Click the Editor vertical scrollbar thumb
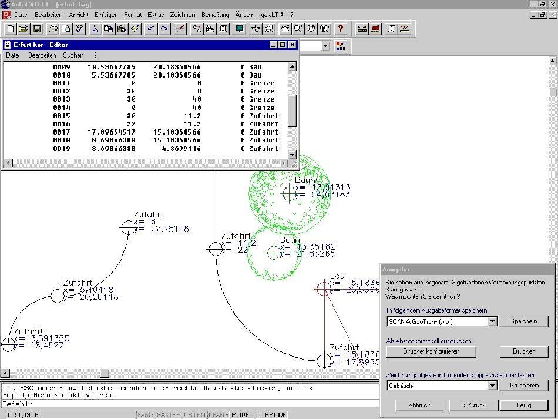Image resolution: width=558 pixels, height=419 pixels. pyautogui.click(x=292, y=110)
